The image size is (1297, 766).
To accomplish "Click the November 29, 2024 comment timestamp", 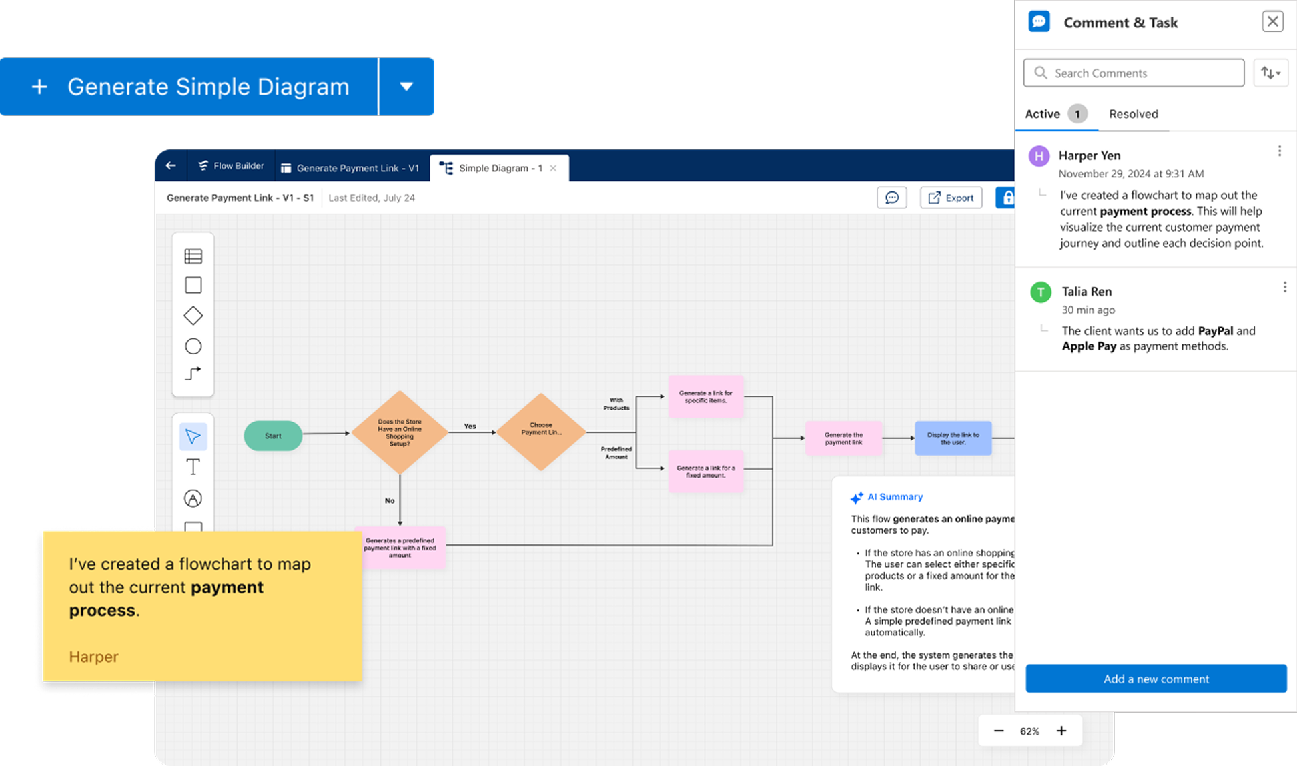I will pyautogui.click(x=1131, y=174).
